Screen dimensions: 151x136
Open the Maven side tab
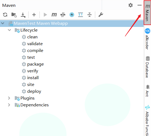(147, 13)
